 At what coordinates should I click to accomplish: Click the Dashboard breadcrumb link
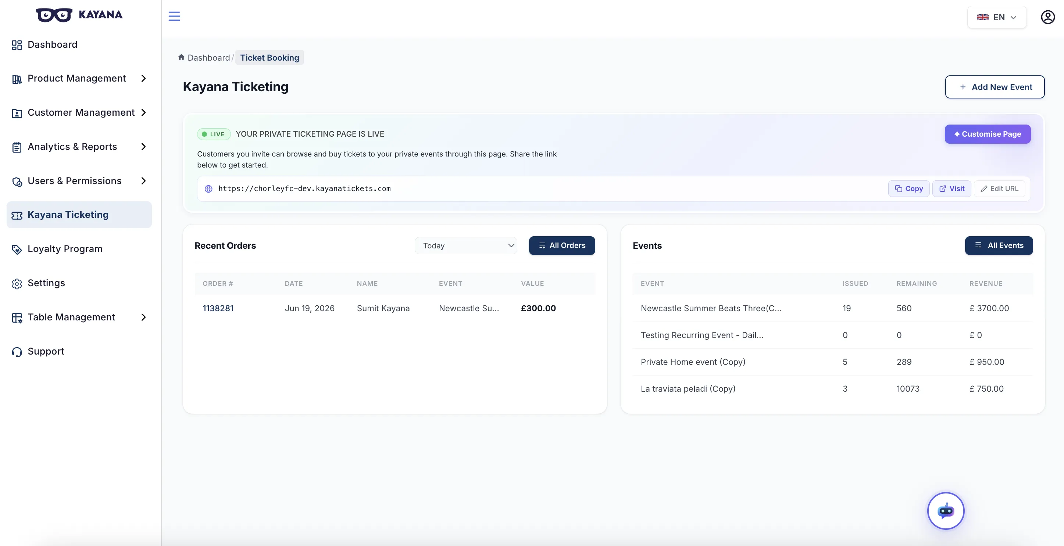(x=208, y=58)
